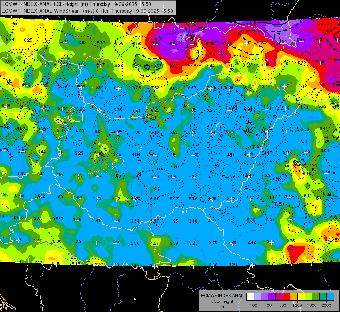Screen dimensions: 340x312
Task: Click the legend tick label 2000
Action: 326,305
